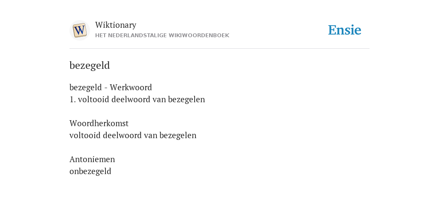The height and width of the screenshot is (219, 439).
Task: Click the definition '1. voltooid deelwoord van bezegelen'
Action: (137, 99)
